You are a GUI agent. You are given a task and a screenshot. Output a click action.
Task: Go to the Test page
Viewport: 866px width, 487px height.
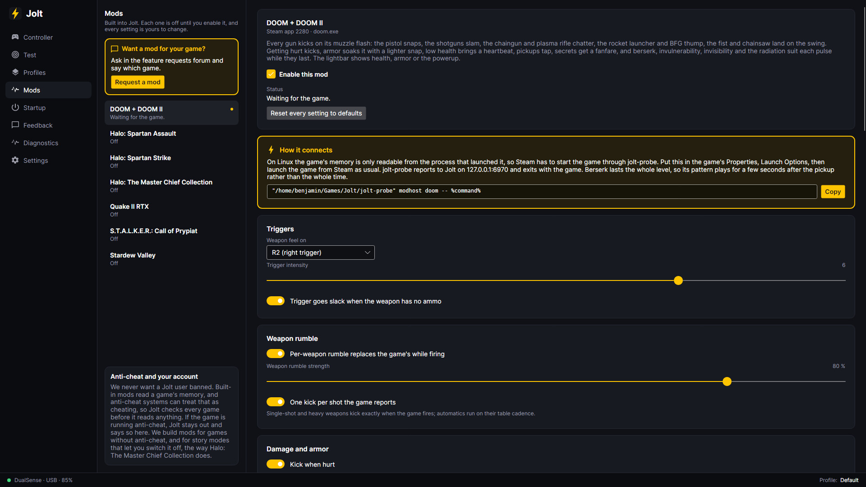tap(48, 55)
